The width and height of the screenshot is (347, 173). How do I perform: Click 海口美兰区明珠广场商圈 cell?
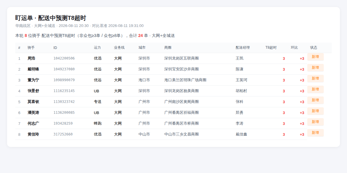[185, 80]
